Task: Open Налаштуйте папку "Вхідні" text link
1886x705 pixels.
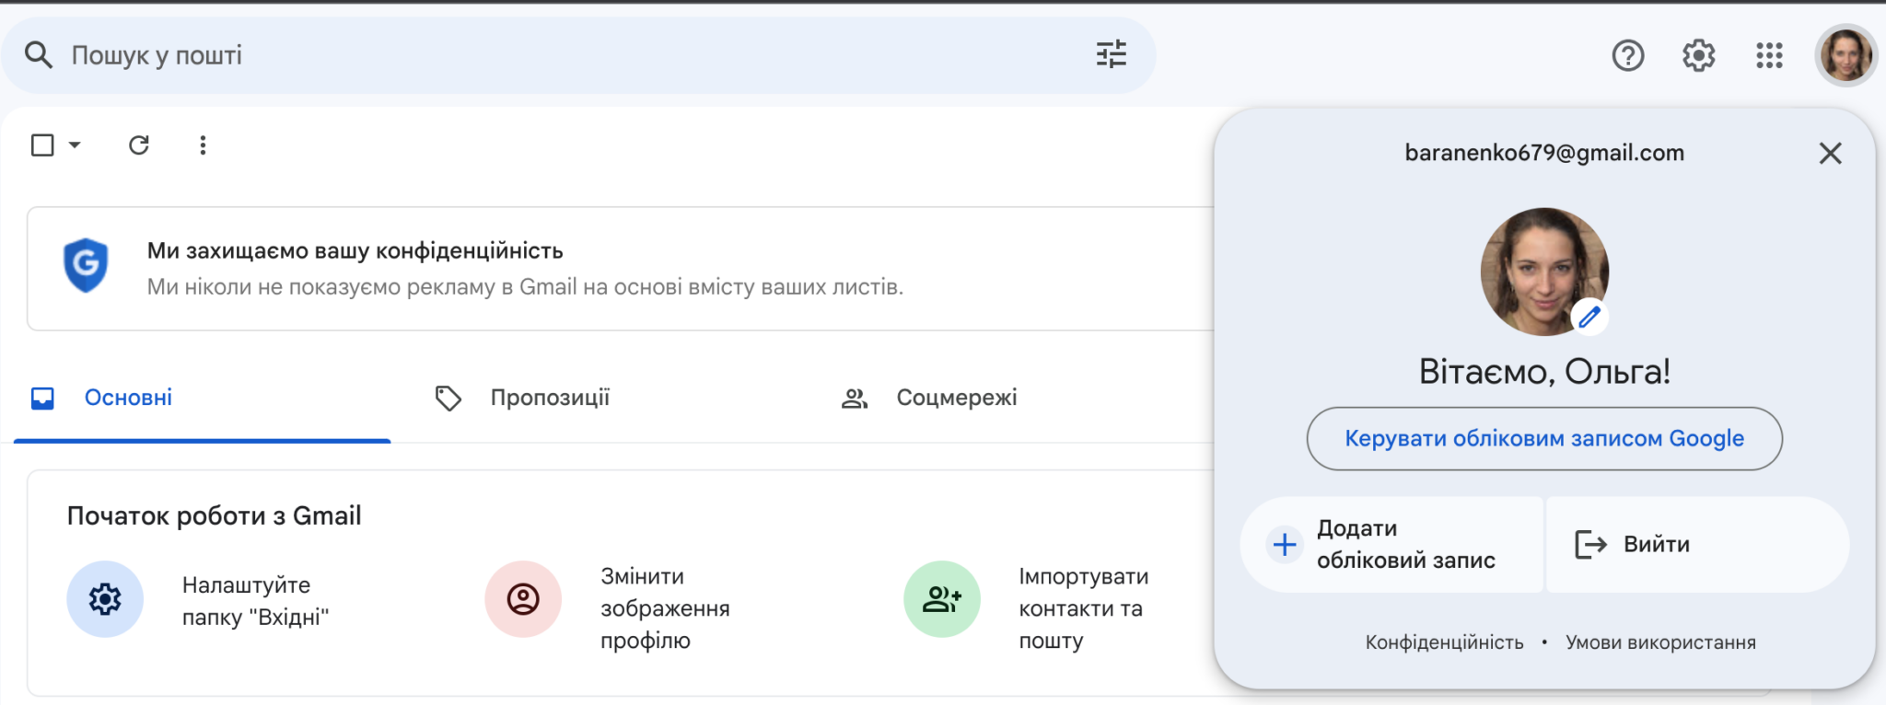Action: pos(255,601)
